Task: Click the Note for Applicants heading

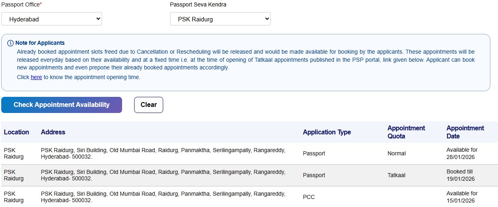Action: 40,43
